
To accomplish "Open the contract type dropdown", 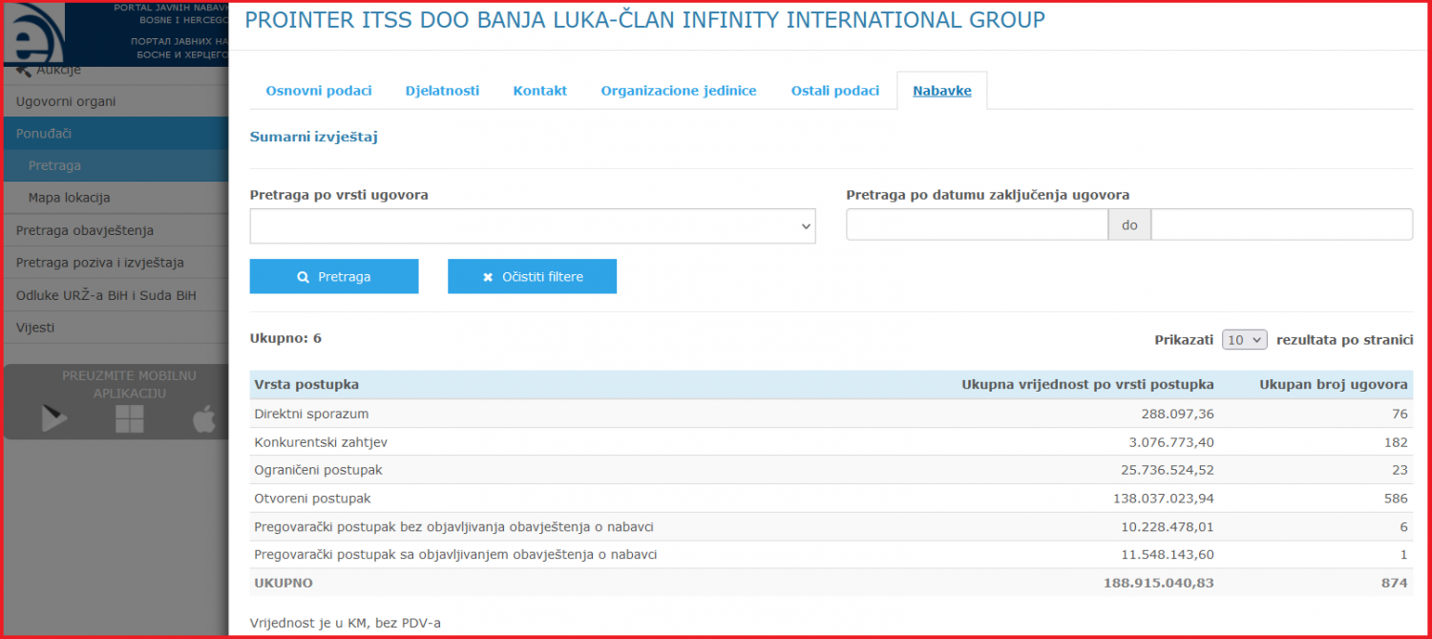I will 533,226.
